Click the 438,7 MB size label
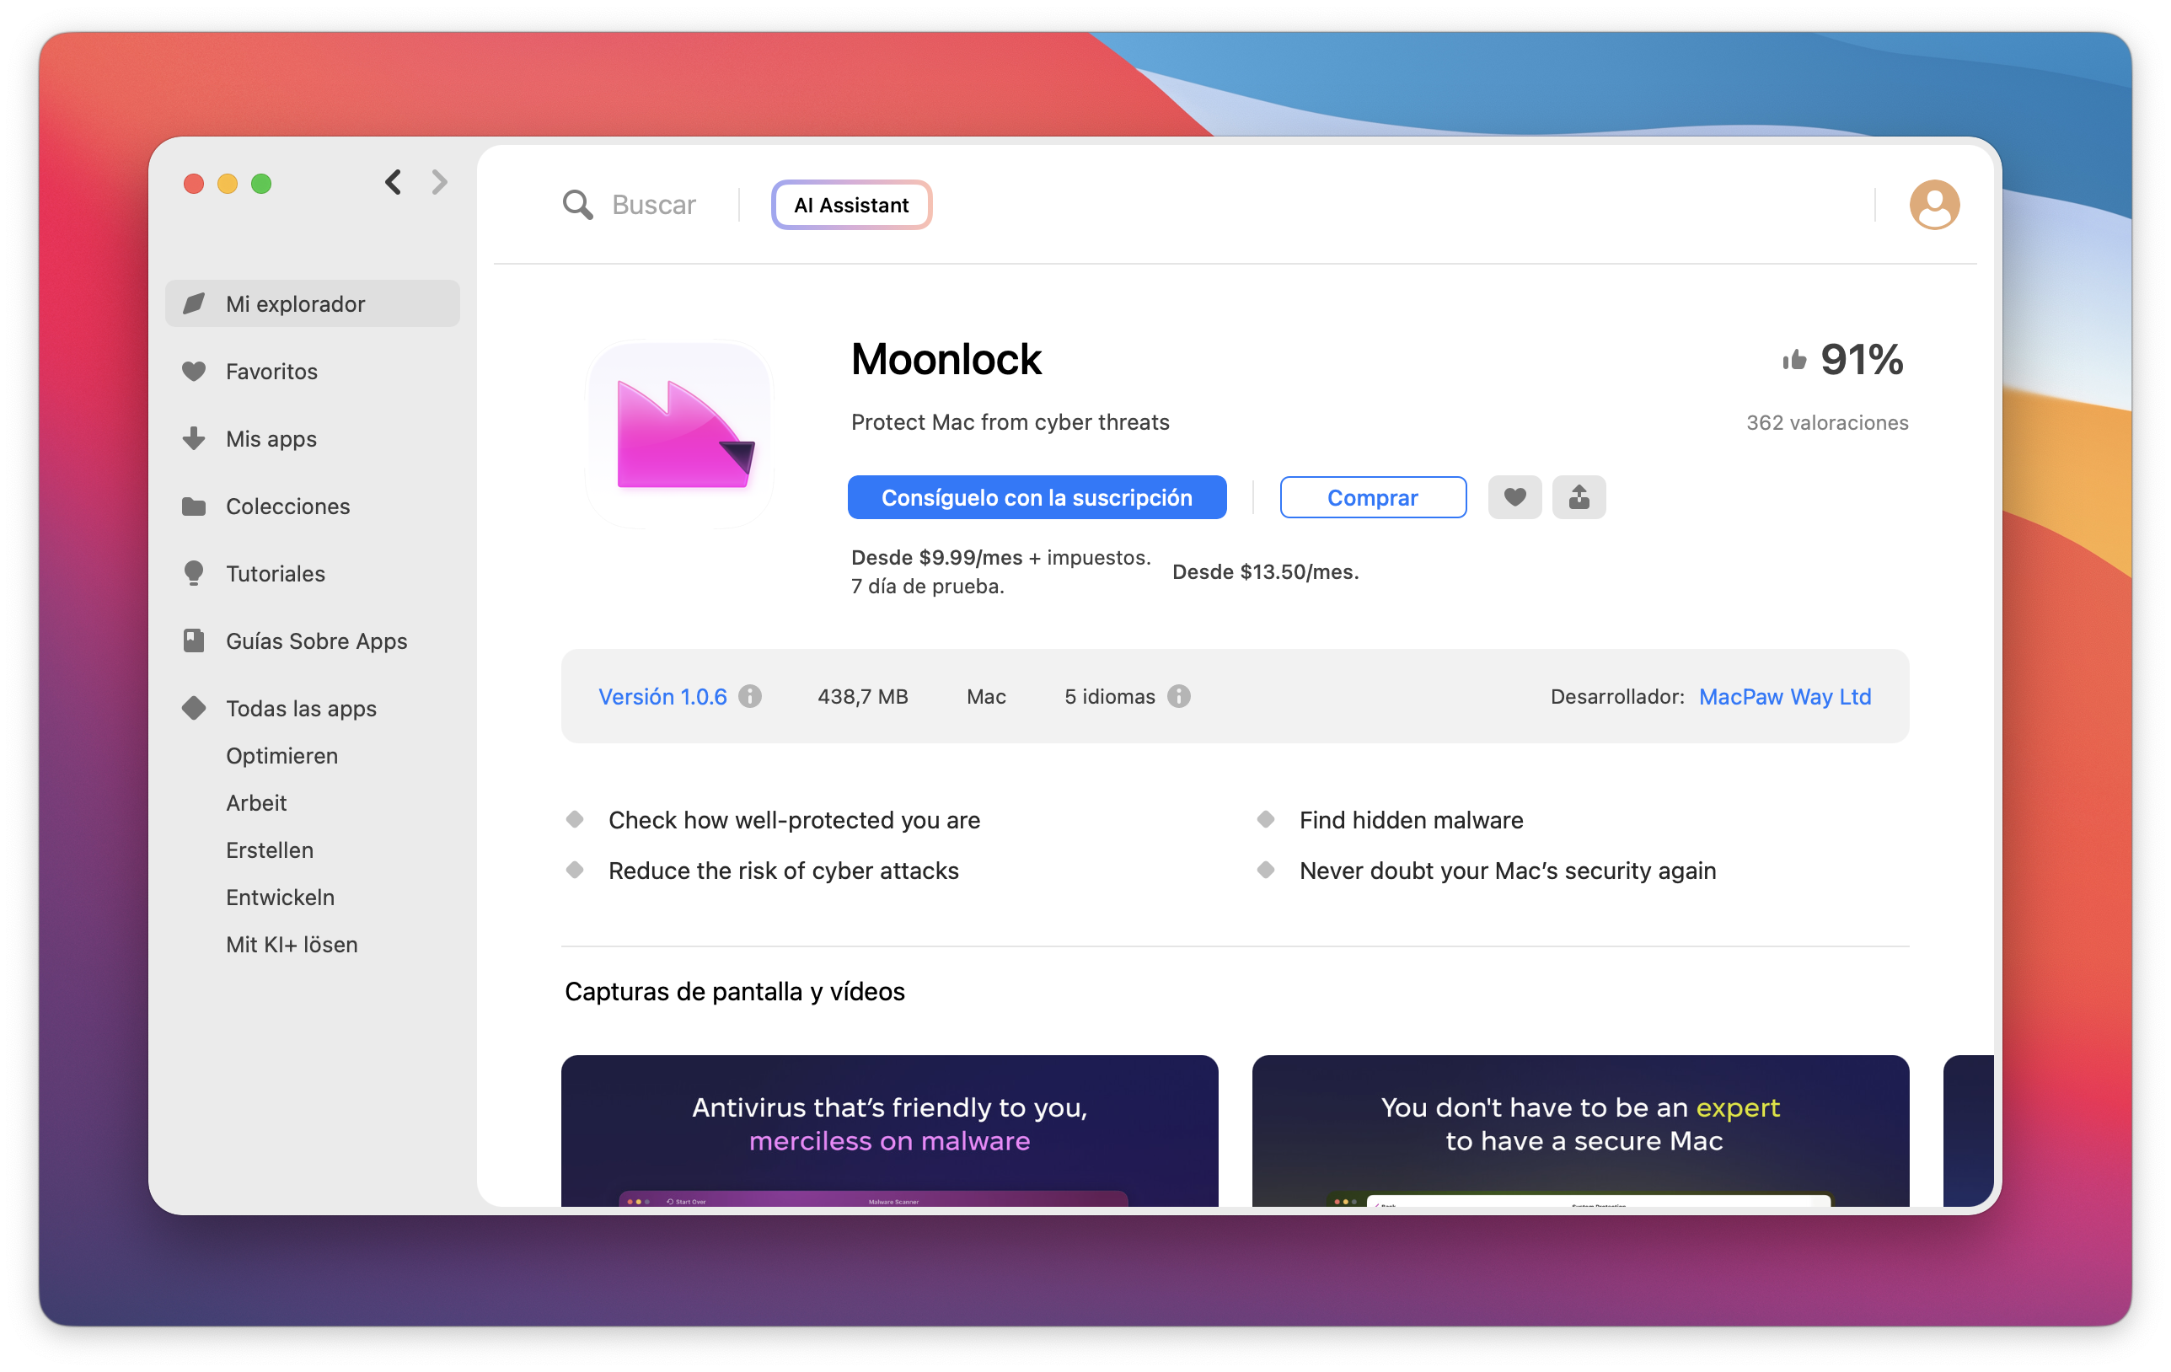The image size is (2171, 1372). click(863, 697)
